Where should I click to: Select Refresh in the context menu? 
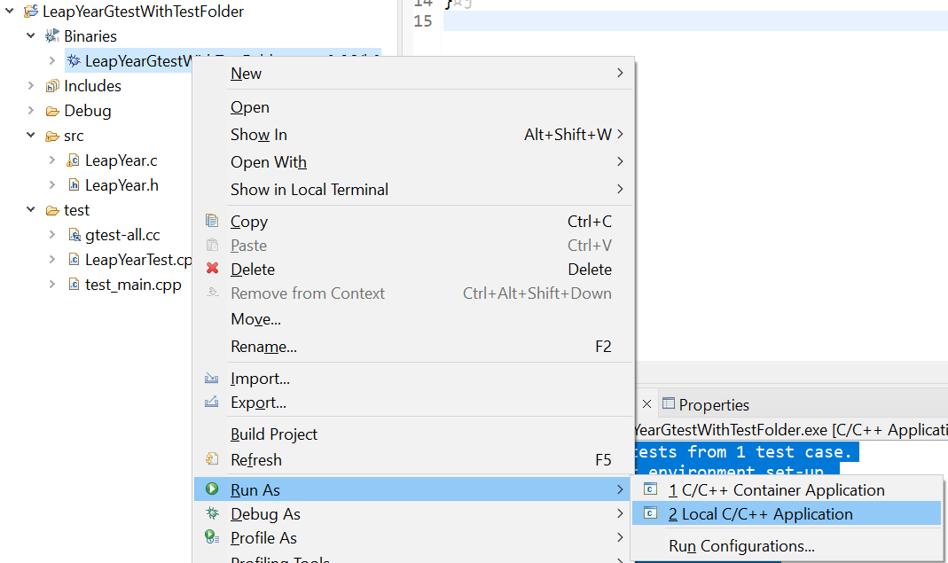tap(414, 459)
